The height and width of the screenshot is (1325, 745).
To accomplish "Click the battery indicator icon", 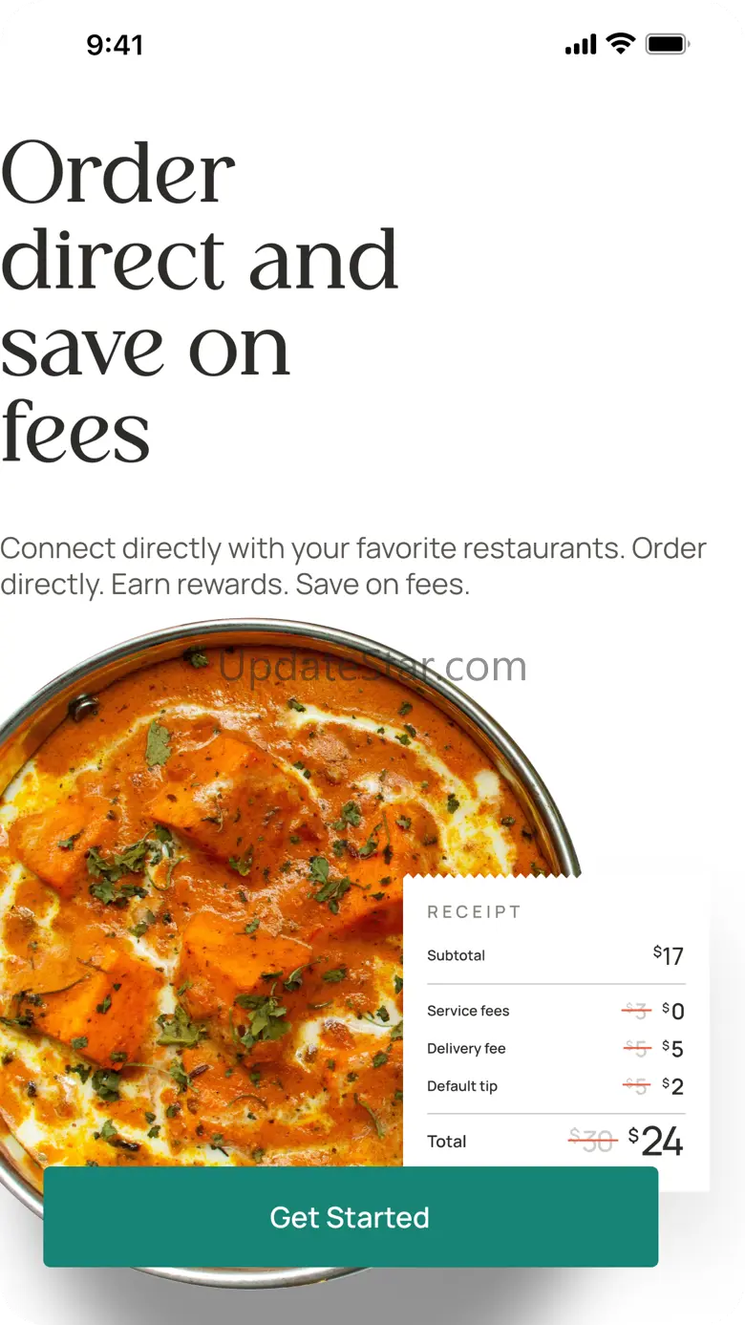I will (668, 44).
